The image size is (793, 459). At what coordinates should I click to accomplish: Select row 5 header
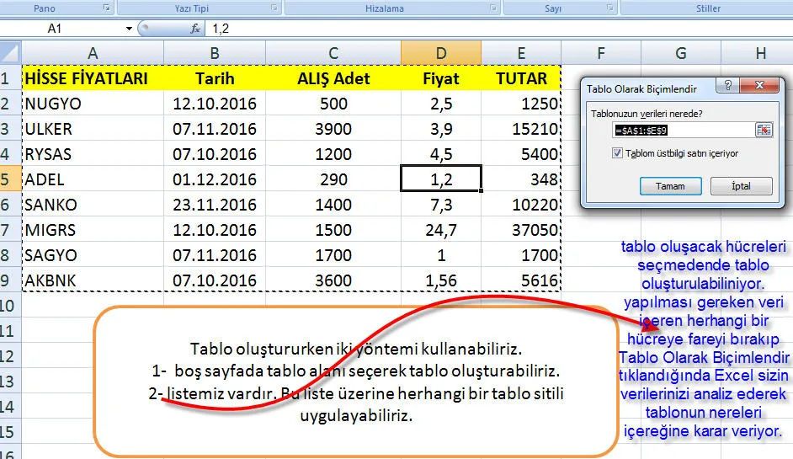tap(10, 179)
